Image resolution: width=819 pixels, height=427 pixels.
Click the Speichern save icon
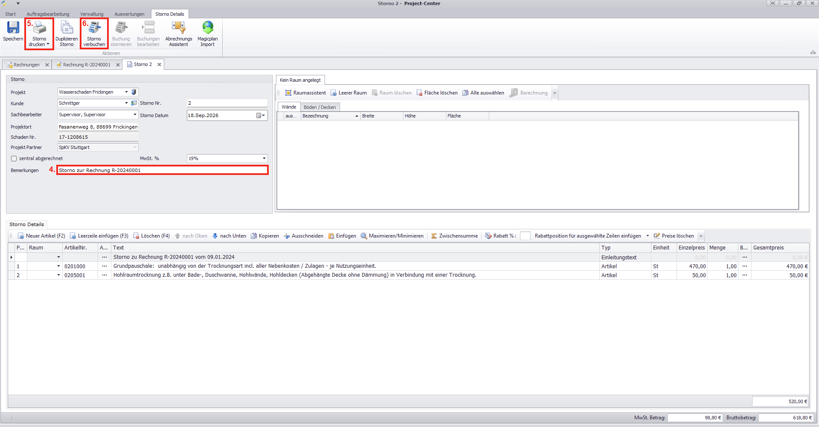[13, 28]
